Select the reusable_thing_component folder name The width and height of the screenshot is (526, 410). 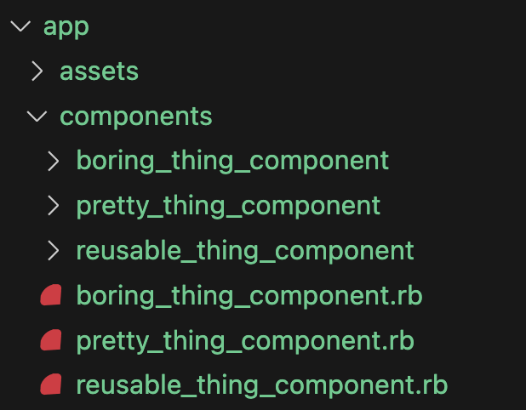click(245, 251)
